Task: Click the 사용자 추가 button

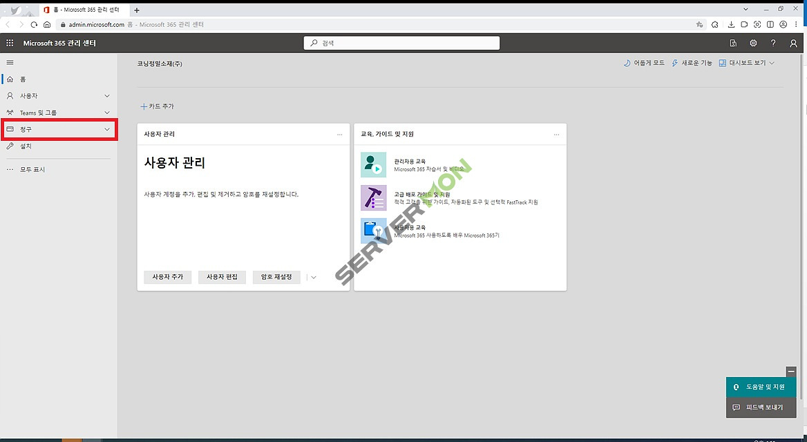Action: coord(168,277)
